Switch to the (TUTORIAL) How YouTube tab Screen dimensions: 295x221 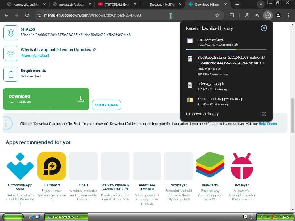tap(117, 4)
